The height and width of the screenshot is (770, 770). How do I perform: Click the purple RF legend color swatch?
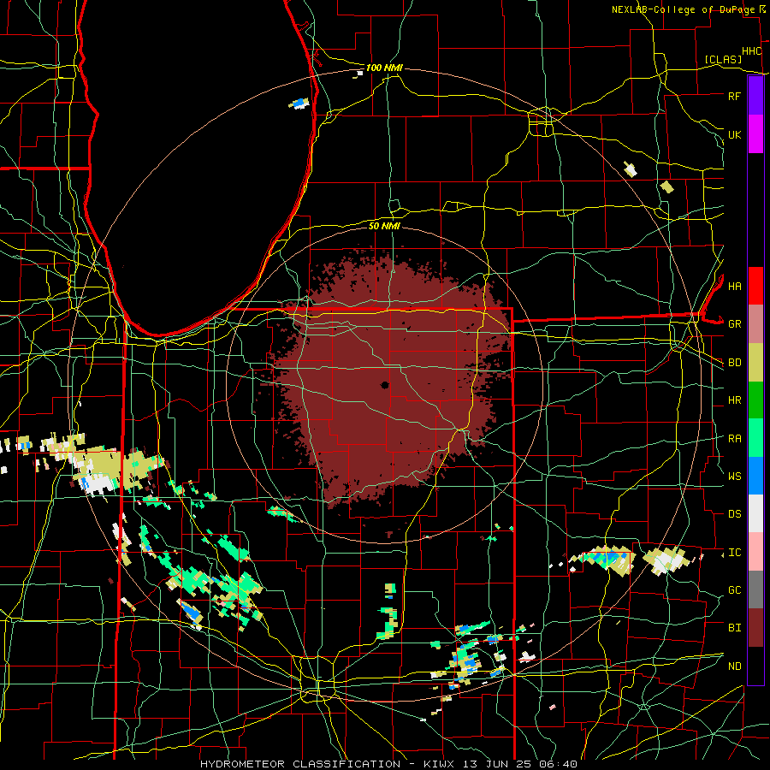tap(755, 96)
